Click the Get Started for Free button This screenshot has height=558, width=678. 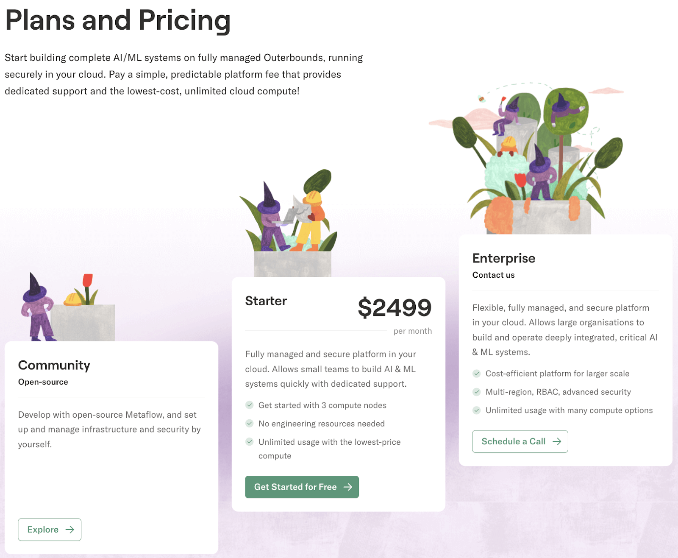[x=302, y=487]
